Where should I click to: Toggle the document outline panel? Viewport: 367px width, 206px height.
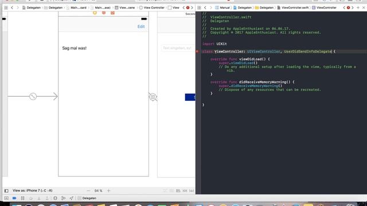[x=6, y=191]
